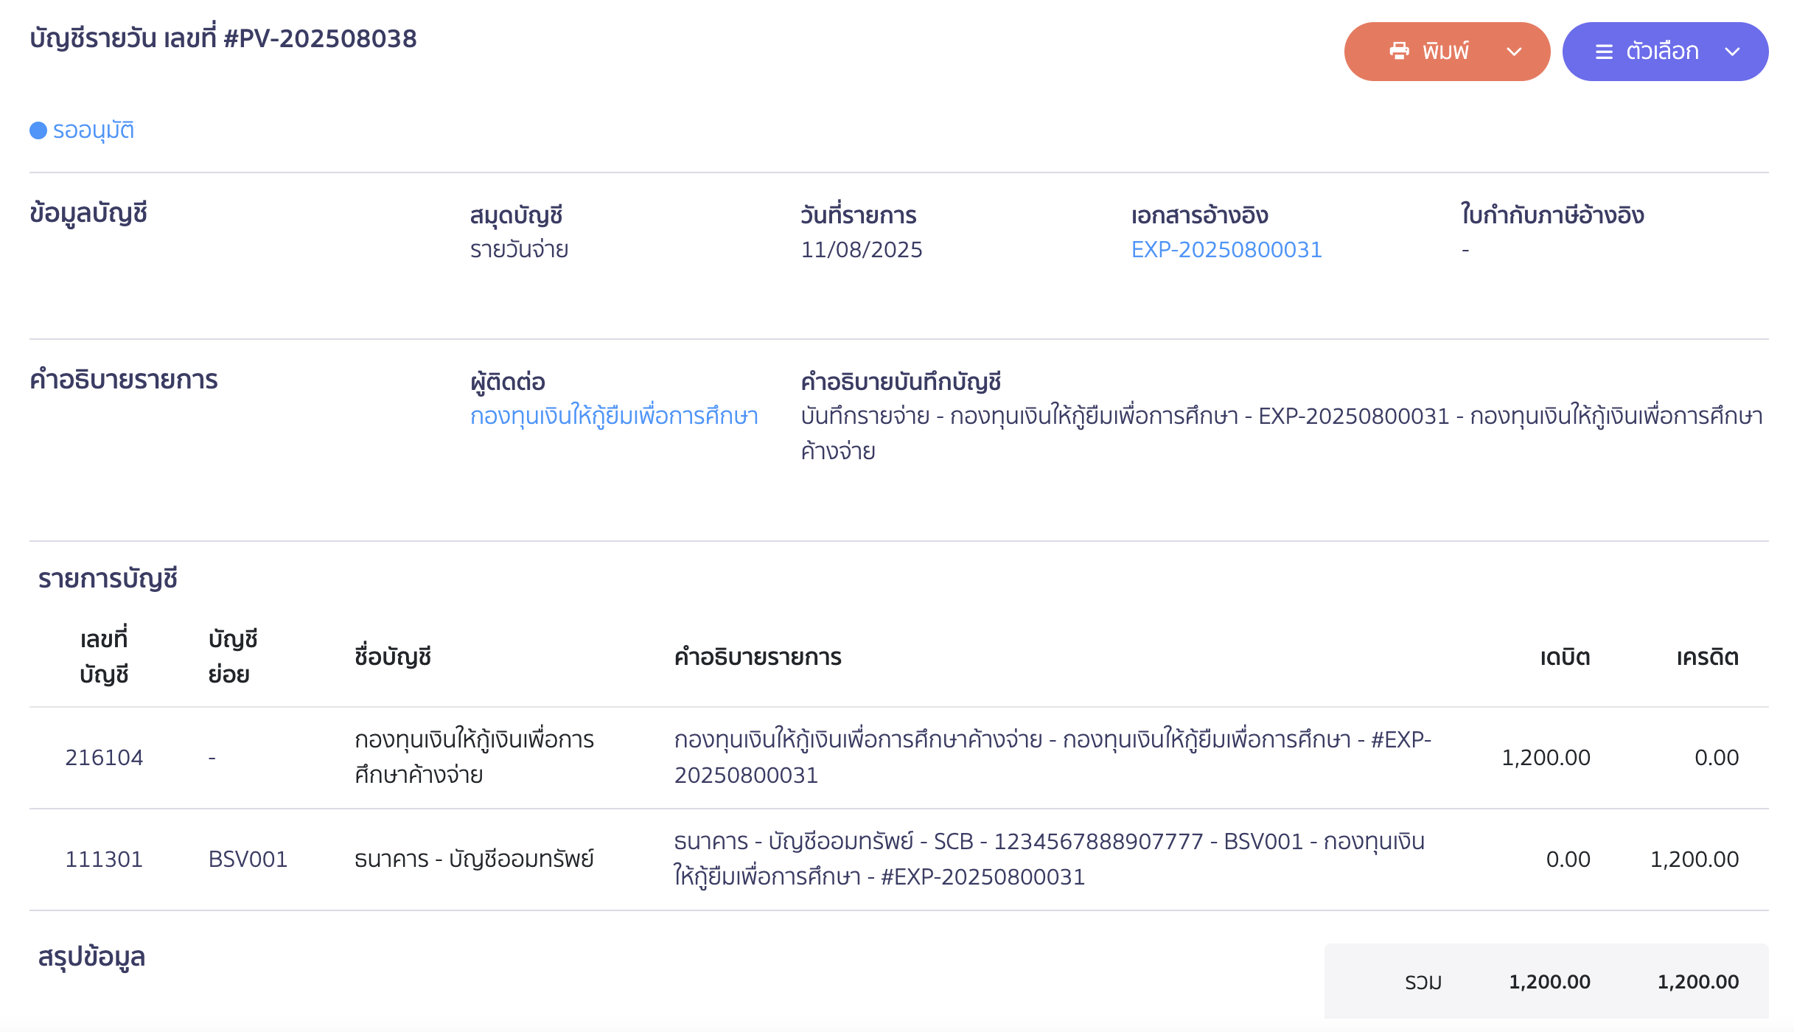Screen dimensions: 1794x1032
Task: Click total debit 1,200.00 in summary
Action: pos(1549,982)
